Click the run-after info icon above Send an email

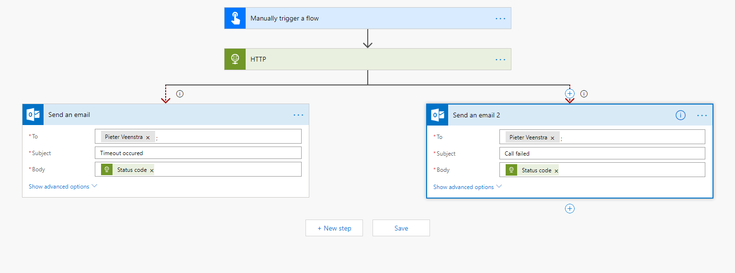tap(180, 94)
